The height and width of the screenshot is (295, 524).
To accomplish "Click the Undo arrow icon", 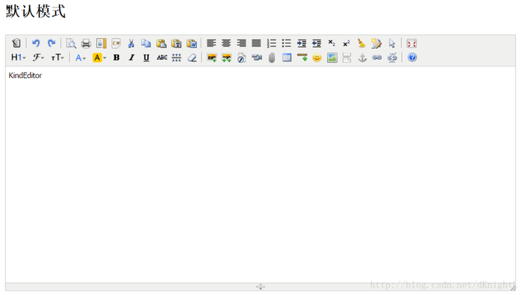I will click(36, 43).
